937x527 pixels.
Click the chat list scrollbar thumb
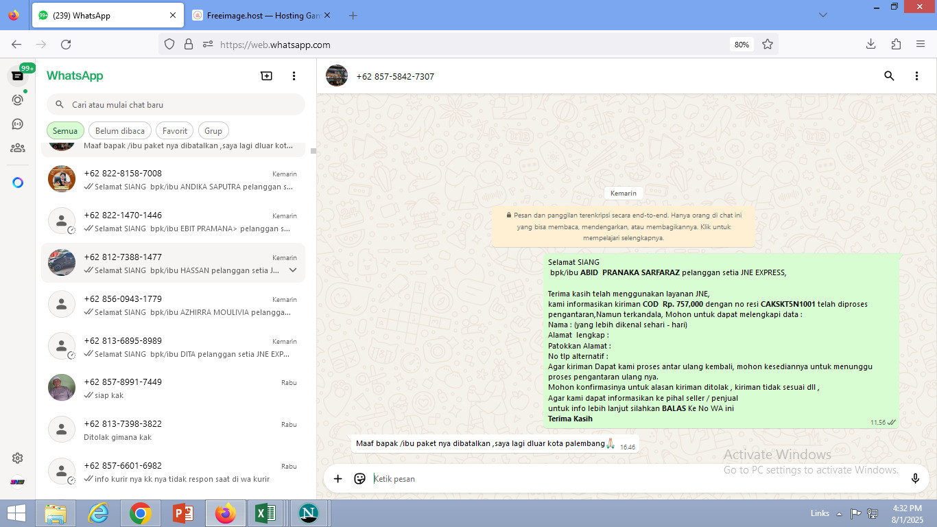point(313,151)
